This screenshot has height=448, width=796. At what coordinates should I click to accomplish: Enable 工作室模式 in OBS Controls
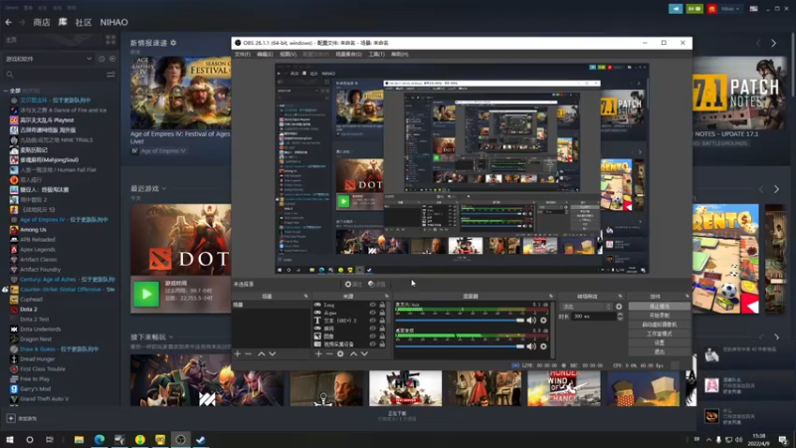click(x=659, y=334)
